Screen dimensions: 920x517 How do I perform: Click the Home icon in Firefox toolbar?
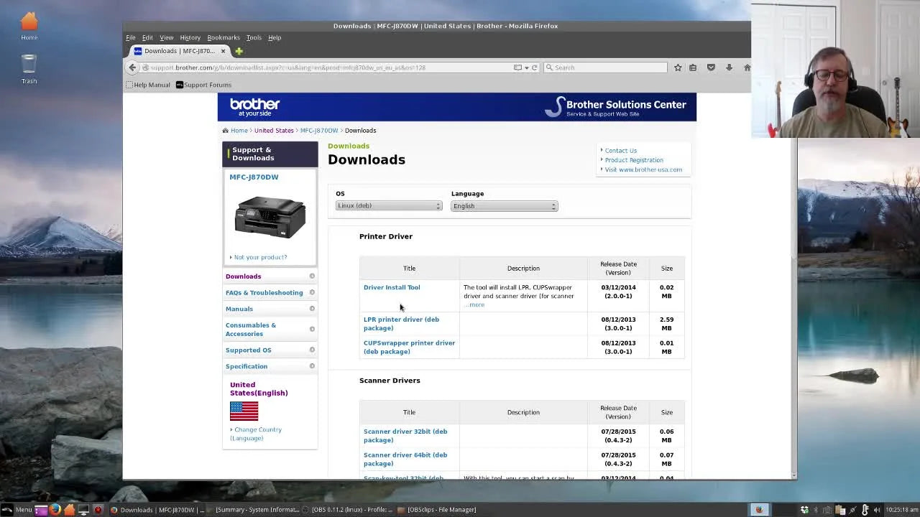click(746, 67)
